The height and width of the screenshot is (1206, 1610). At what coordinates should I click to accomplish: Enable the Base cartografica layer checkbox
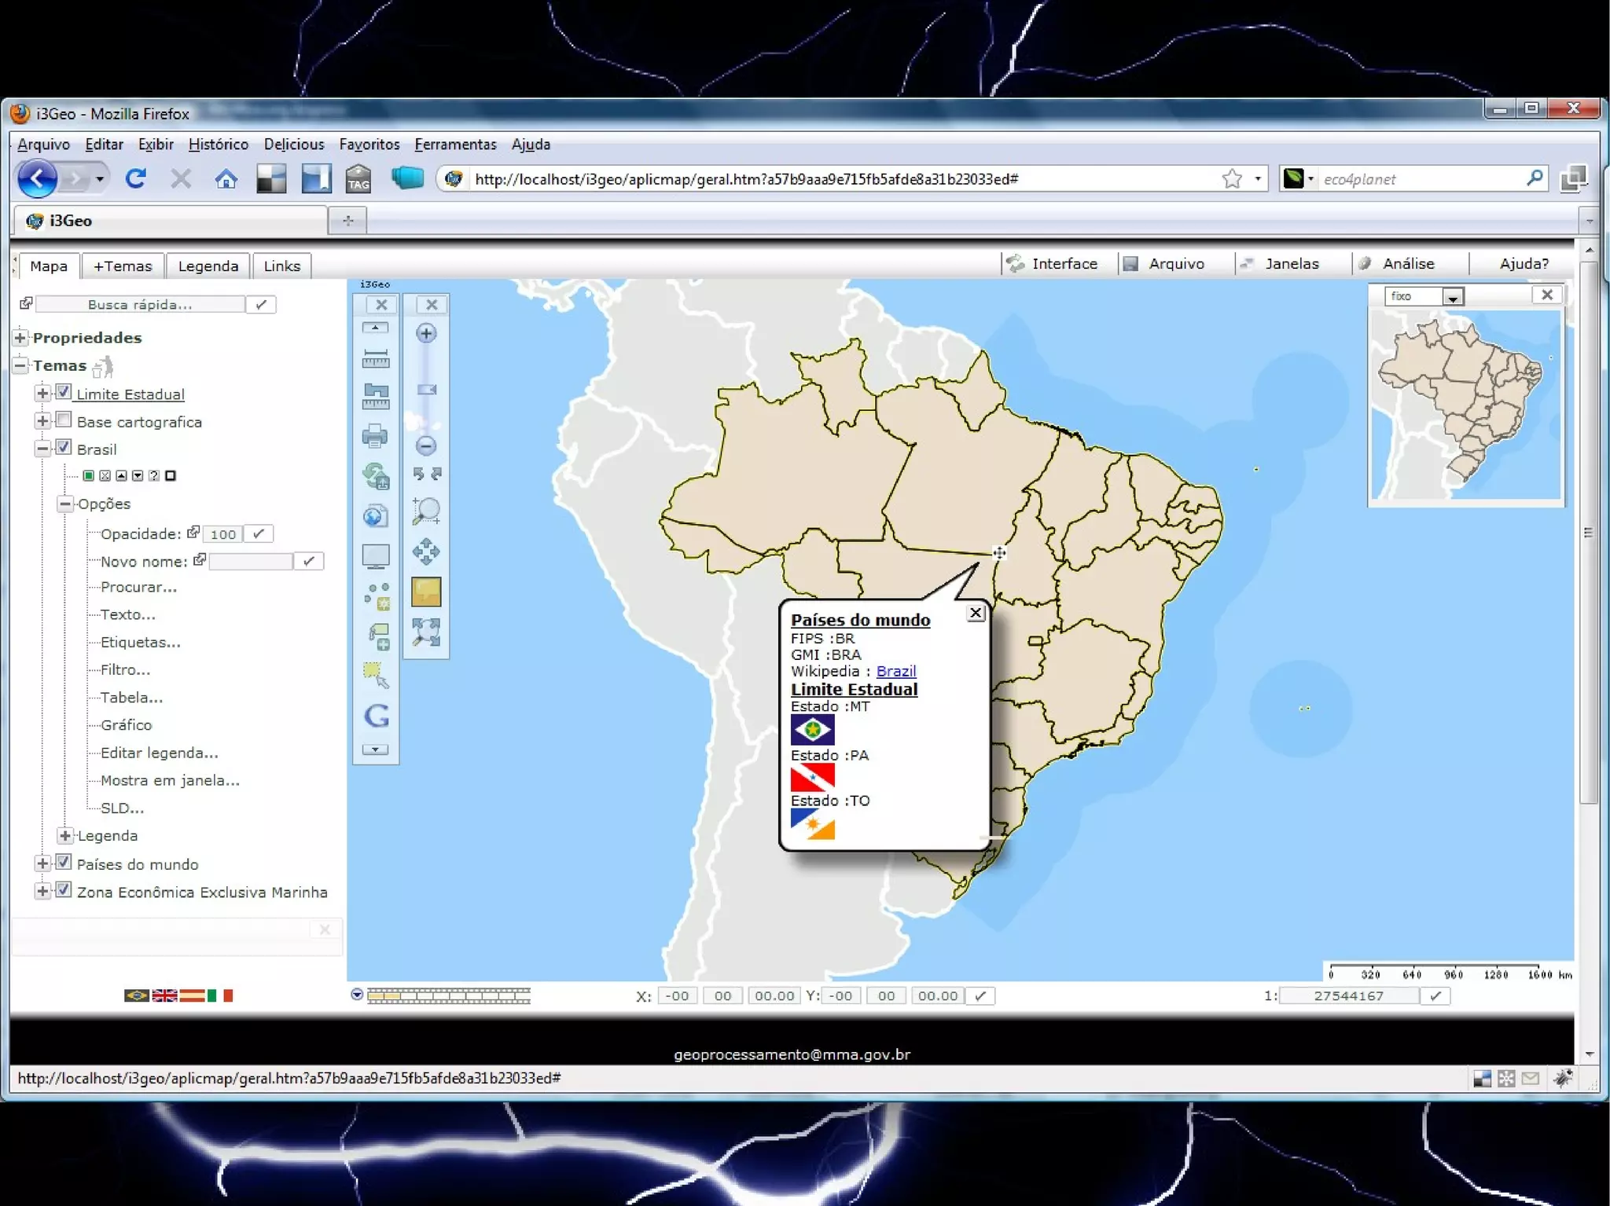(64, 420)
